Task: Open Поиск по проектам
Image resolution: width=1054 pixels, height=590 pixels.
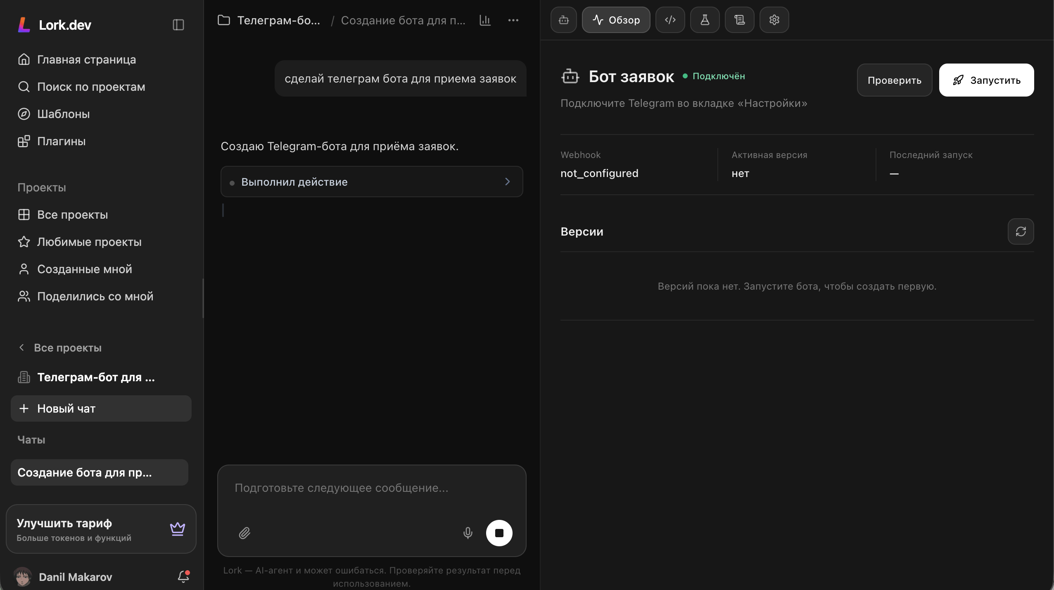Action: [81, 87]
